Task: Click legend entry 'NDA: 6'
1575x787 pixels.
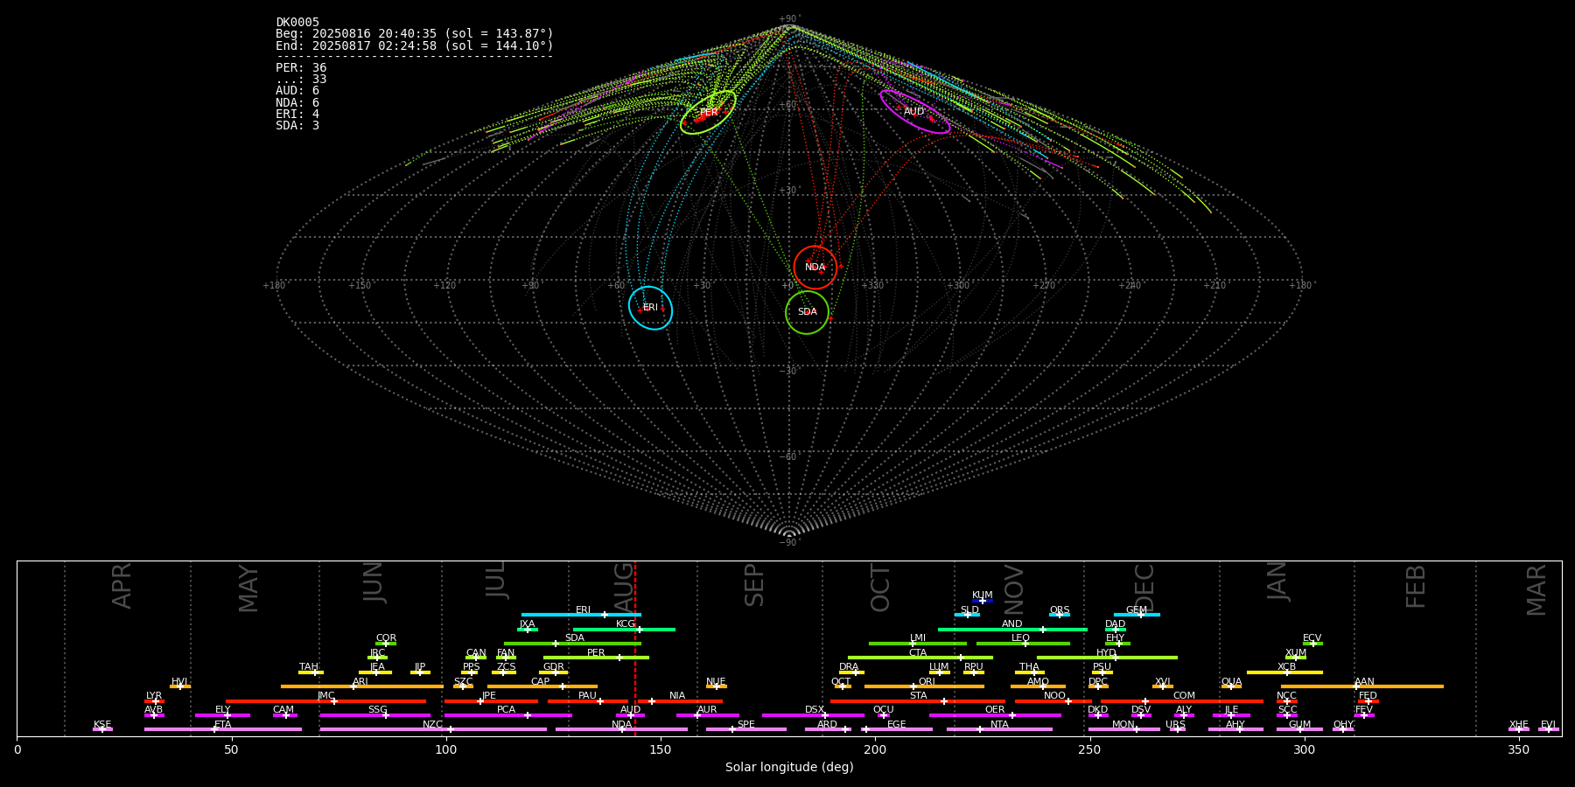Action: pos(297,103)
